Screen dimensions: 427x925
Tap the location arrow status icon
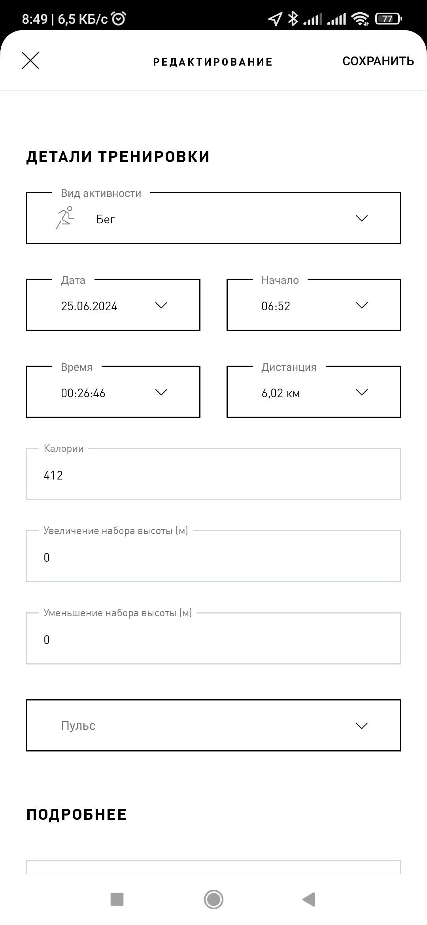pos(275,19)
